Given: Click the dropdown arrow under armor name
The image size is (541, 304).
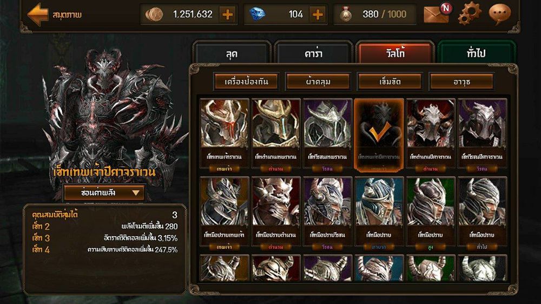Looking at the screenshot, I should tap(136, 193).
